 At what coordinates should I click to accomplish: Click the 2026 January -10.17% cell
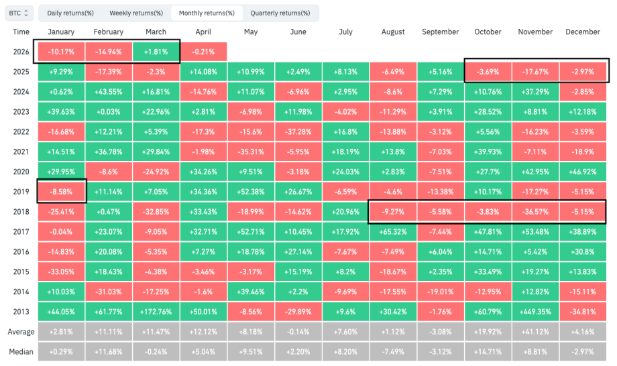click(x=61, y=52)
